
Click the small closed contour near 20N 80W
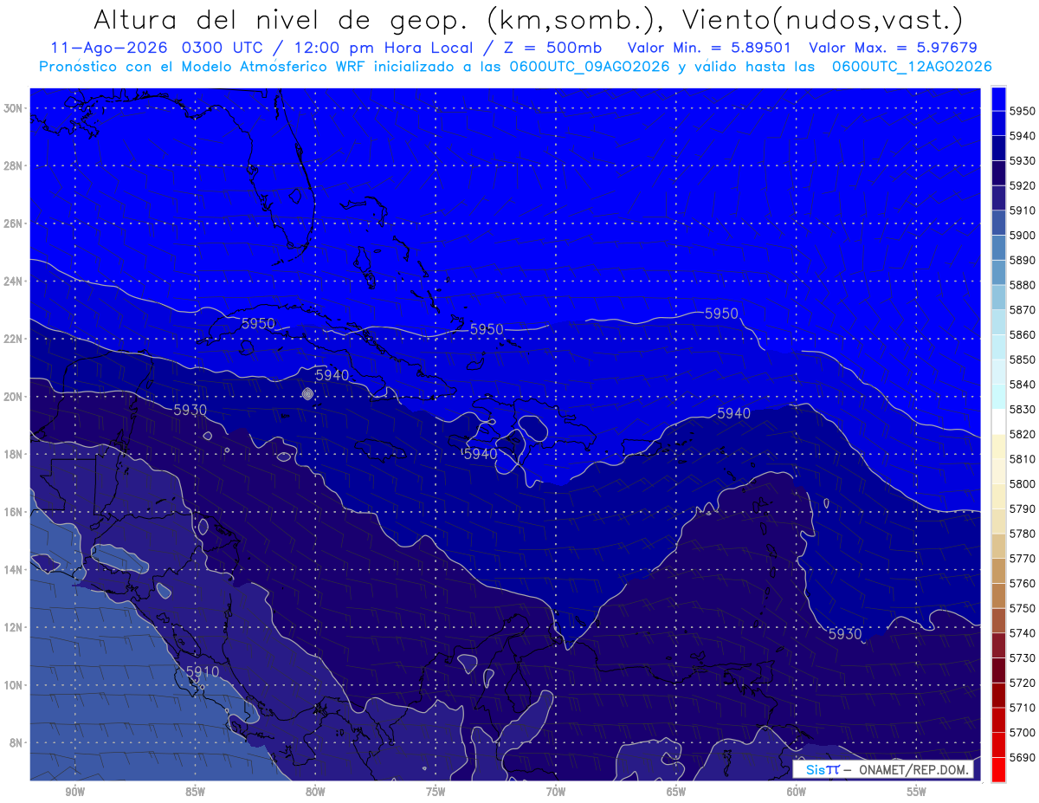307,393
